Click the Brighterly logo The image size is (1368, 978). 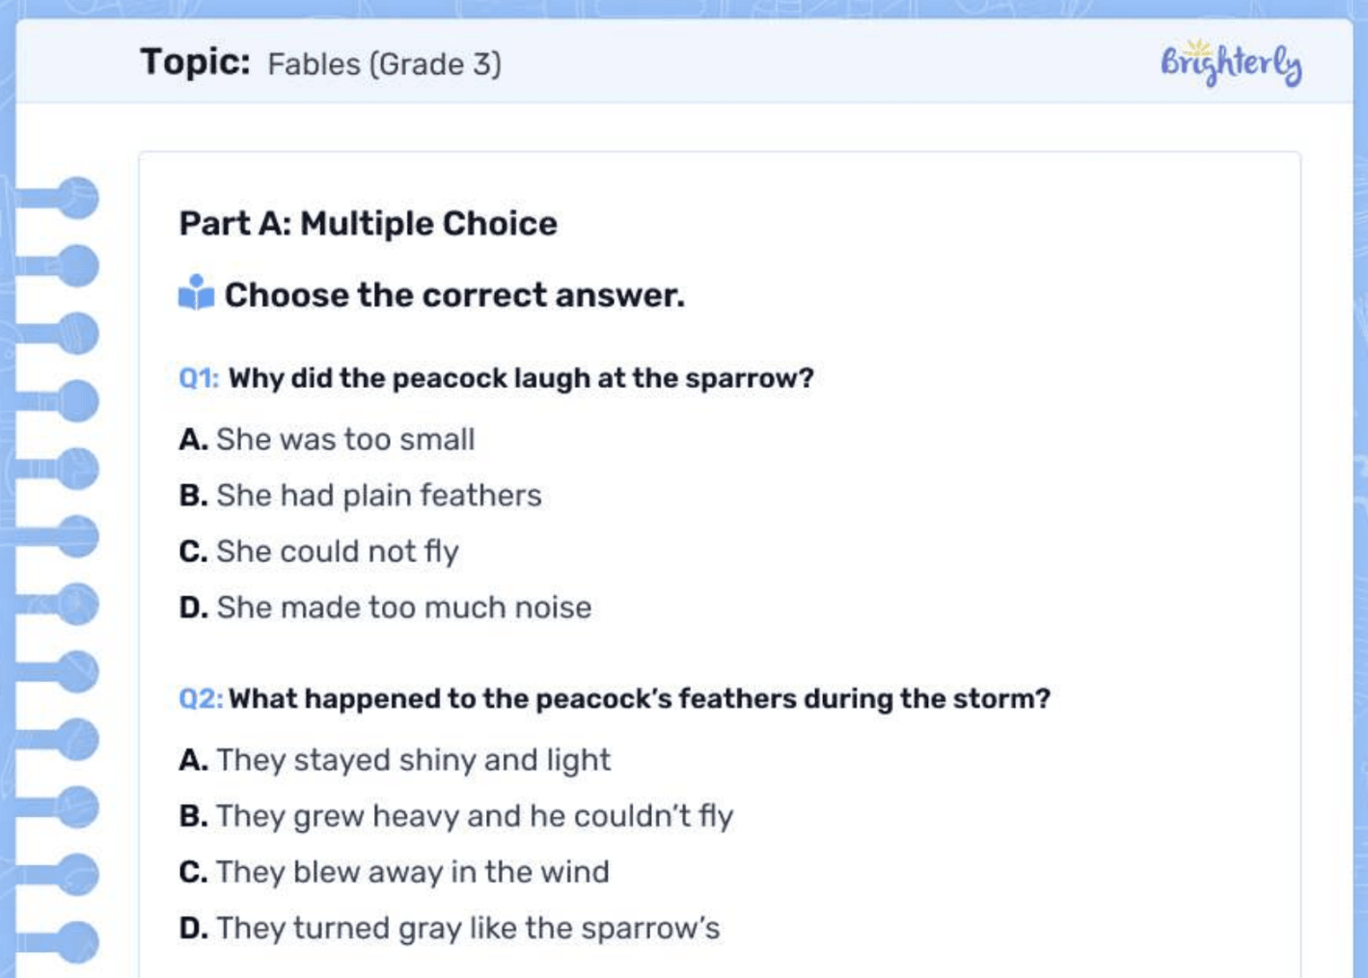click(x=1230, y=64)
